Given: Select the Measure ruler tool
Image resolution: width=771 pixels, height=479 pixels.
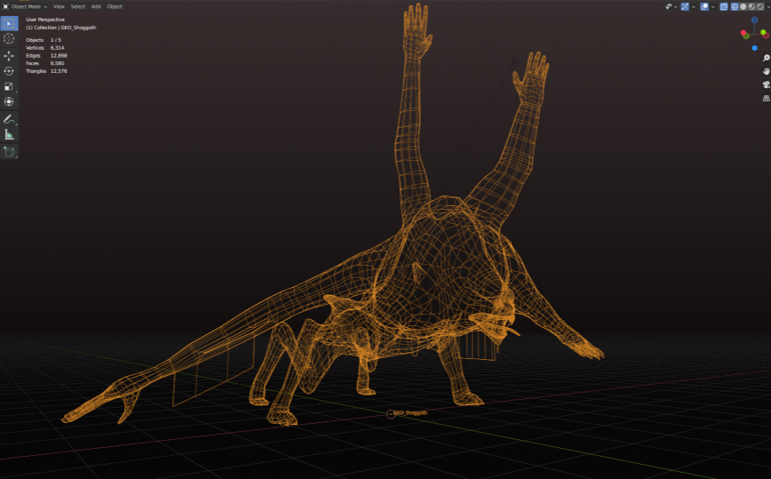Looking at the screenshot, I should coord(9,134).
